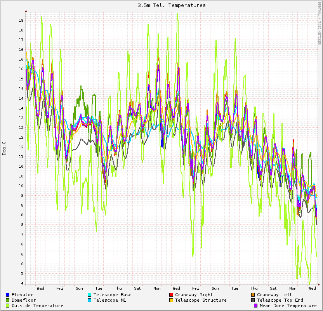Screen dimensions: 323x311
Task: Select the "Domefloor" legend label text
Action: tap(24, 300)
